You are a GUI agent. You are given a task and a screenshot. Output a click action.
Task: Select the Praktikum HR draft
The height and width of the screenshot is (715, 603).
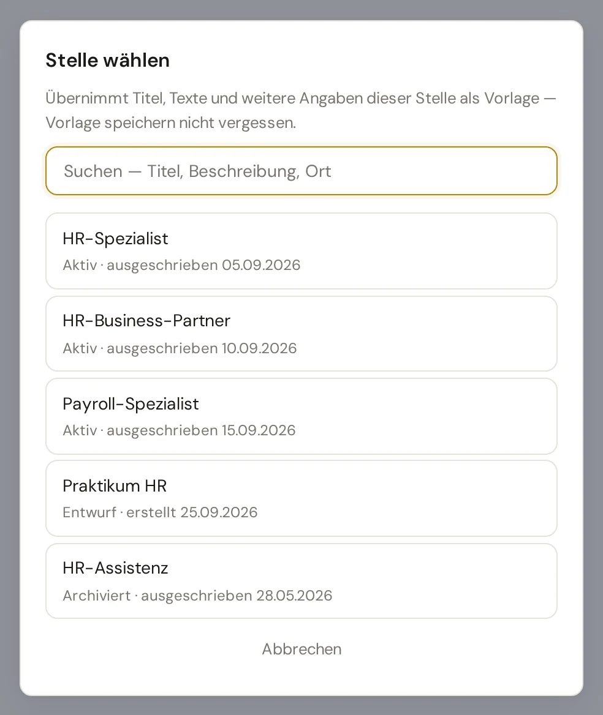pyautogui.click(x=301, y=498)
